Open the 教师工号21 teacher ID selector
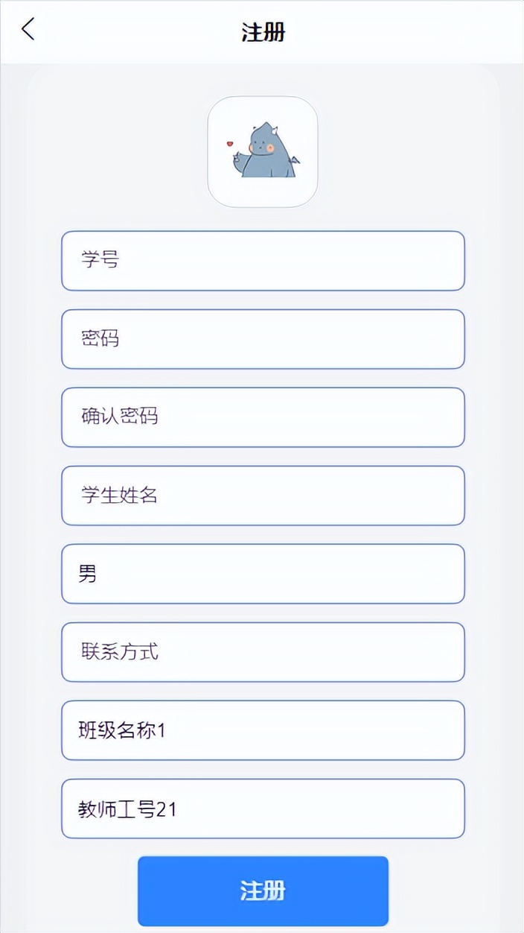524x933 pixels. click(x=262, y=809)
